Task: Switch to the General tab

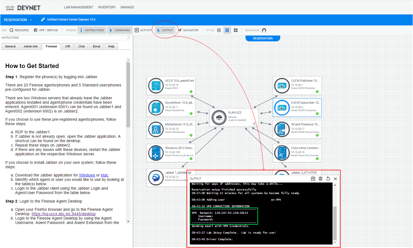Action: (10, 46)
